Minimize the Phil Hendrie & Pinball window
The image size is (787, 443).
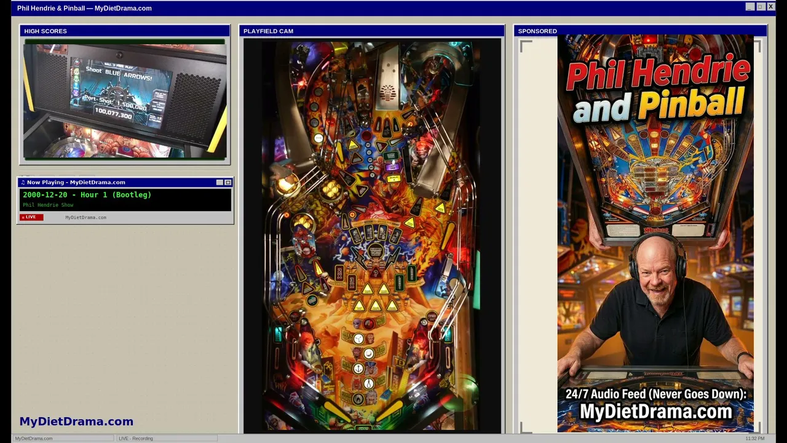(x=749, y=7)
